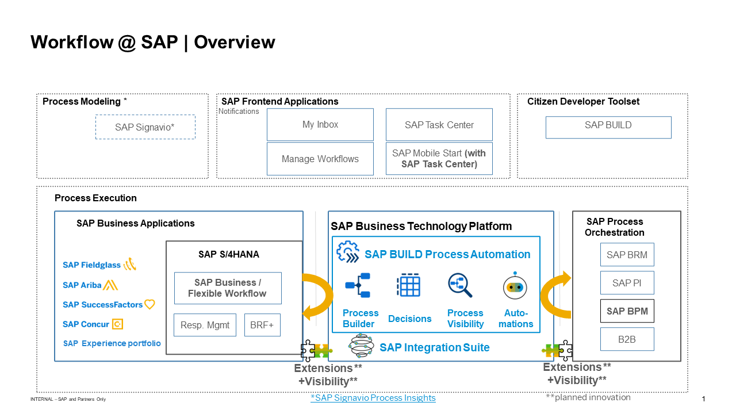Screen dimensions: 736x414
Task: Click the slide page number 1
Action: (704, 399)
